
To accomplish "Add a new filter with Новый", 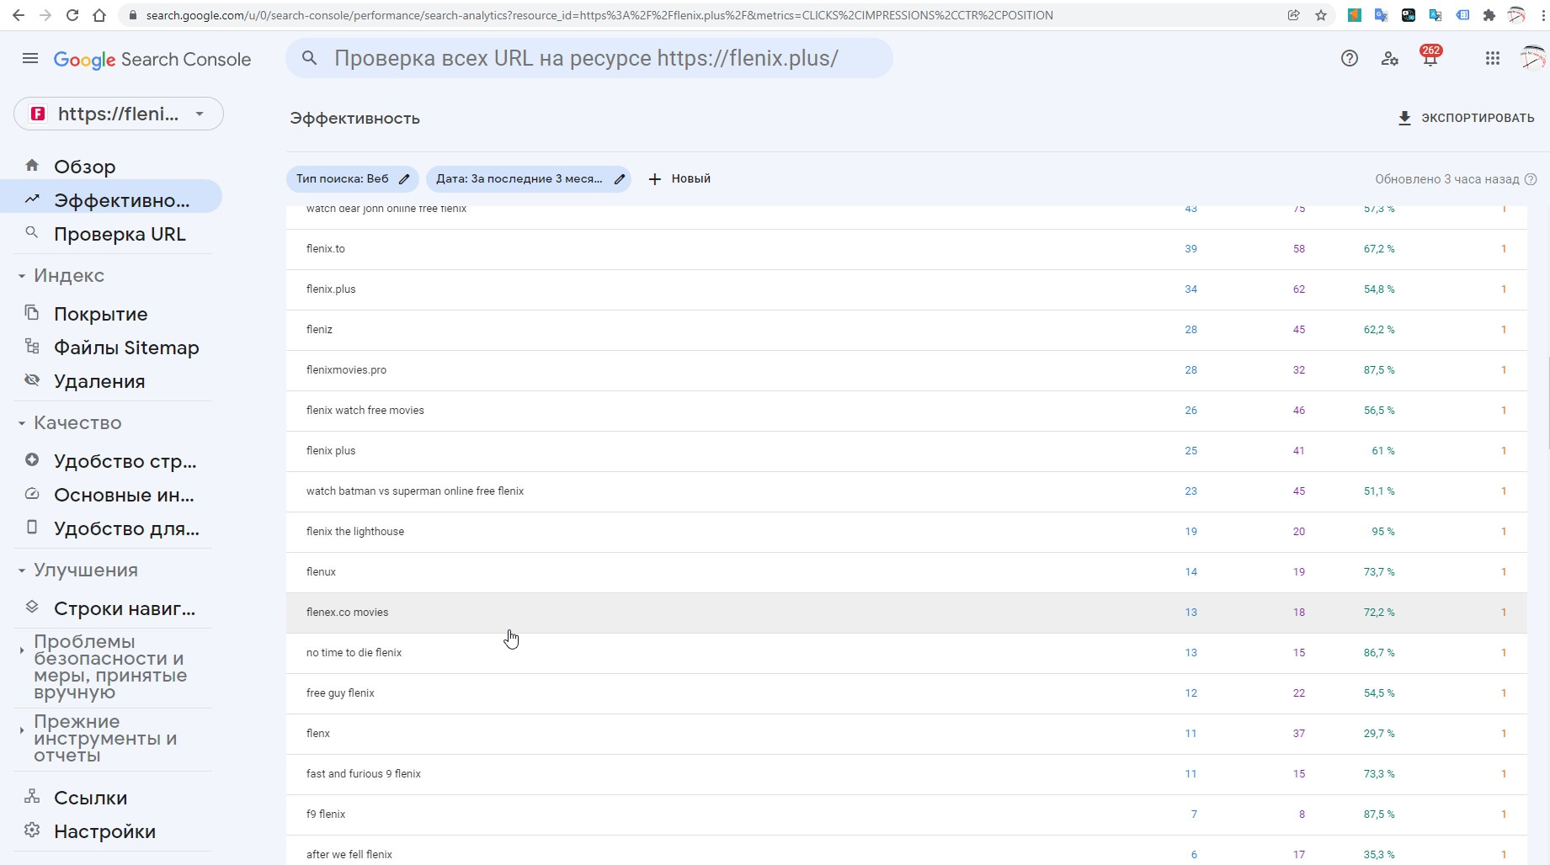I will coord(679,179).
